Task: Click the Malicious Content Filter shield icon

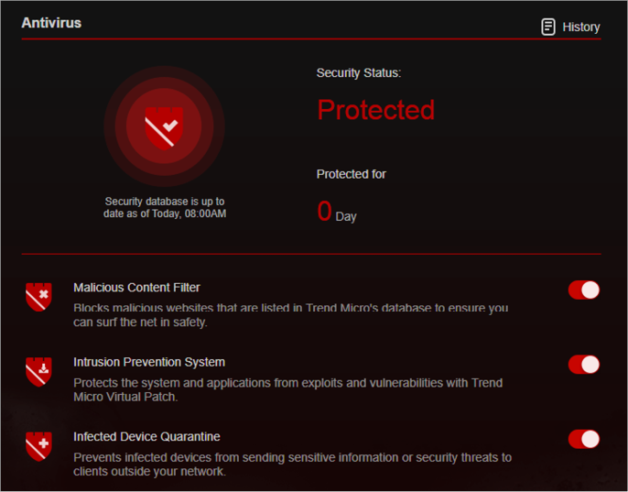Action: [38, 297]
